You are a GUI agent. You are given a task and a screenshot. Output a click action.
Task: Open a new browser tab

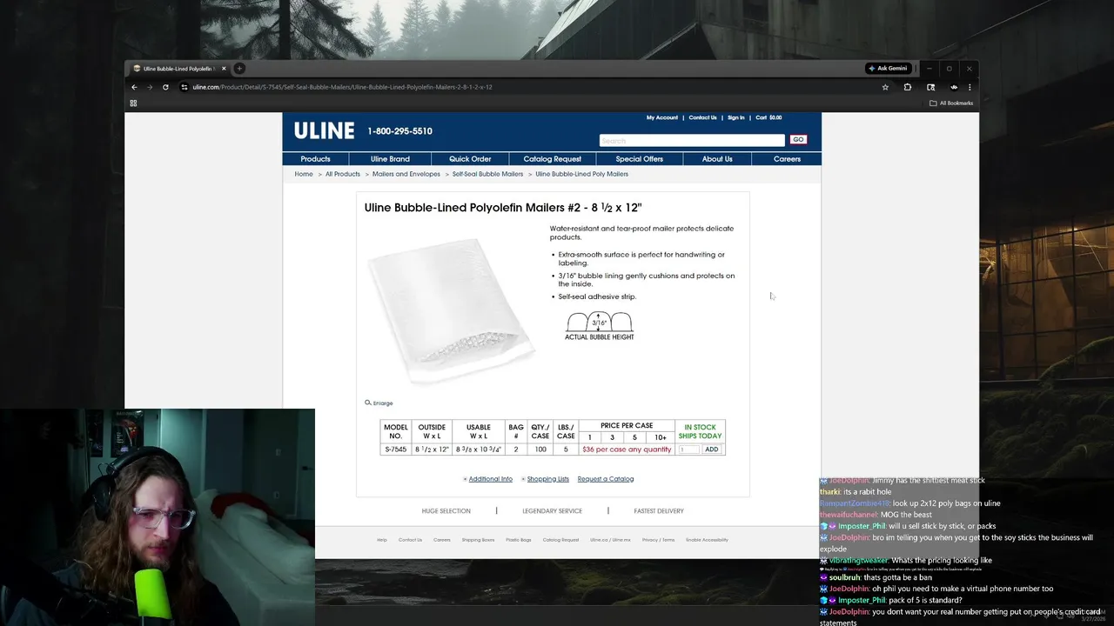(x=239, y=69)
